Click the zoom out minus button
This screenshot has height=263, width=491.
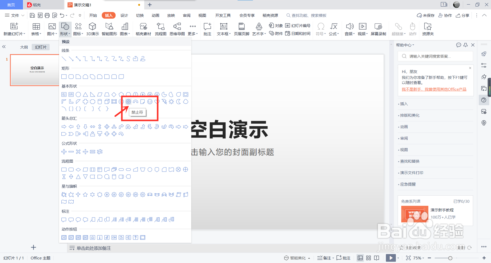[x=429, y=258]
